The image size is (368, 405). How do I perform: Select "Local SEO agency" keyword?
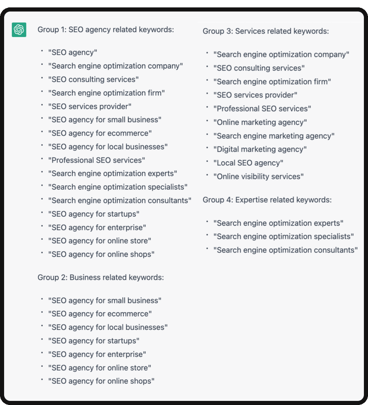point(248,163)
